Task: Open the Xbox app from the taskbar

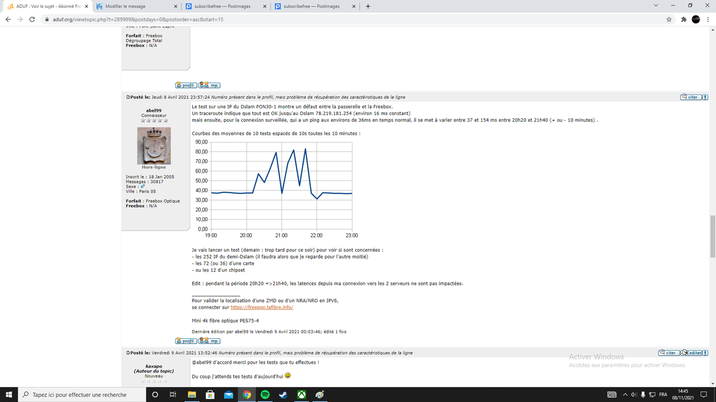Action: tap(302, 395)
